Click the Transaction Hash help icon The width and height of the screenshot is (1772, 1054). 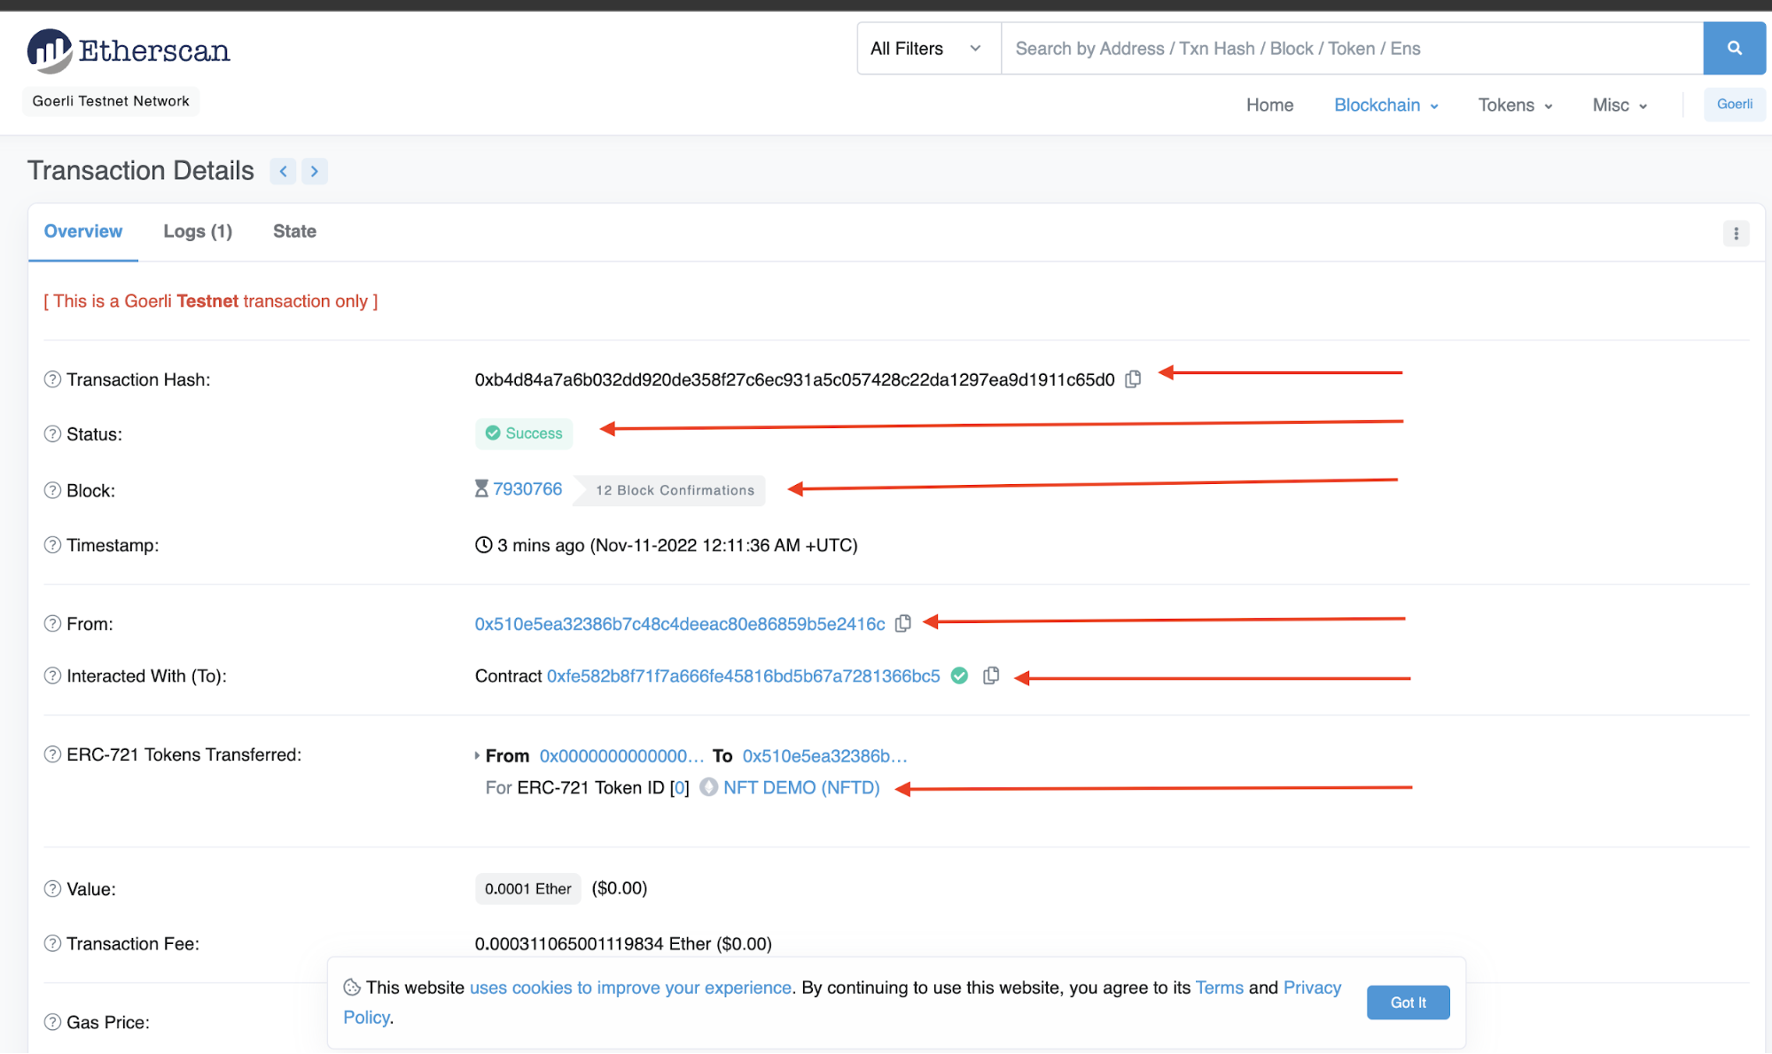[52, 379]
